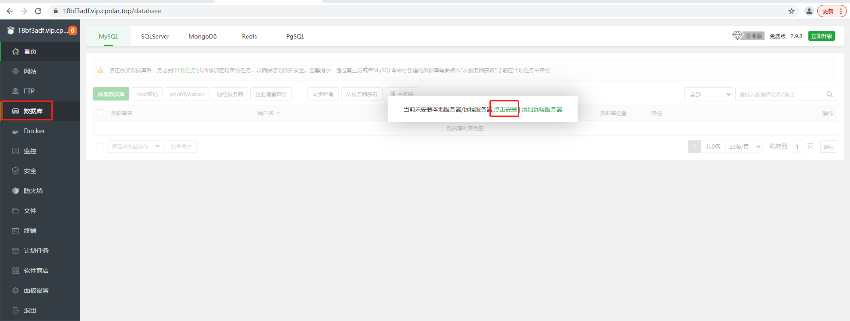Image resolution: width=850 pixels, height=321 pixels.
Task: Click the orange notification badge showing 0
Action: point(73,31)
